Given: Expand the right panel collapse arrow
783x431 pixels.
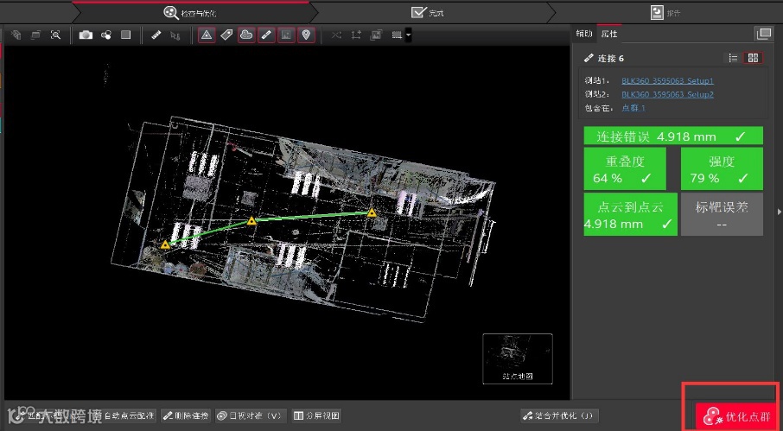Looking at the screenshot, I should coord(778,210).
